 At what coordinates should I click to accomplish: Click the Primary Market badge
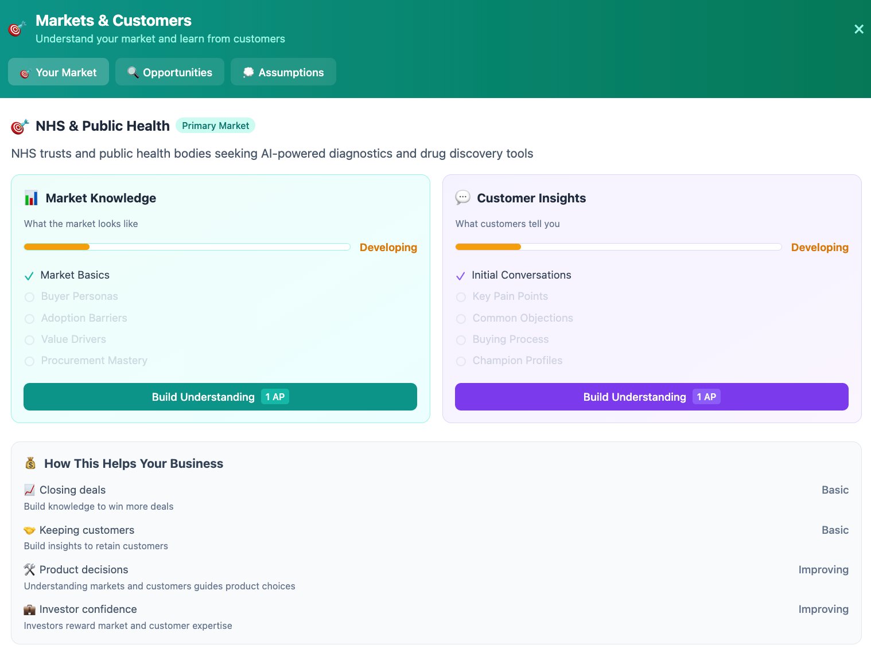click(x=215, y=126)
